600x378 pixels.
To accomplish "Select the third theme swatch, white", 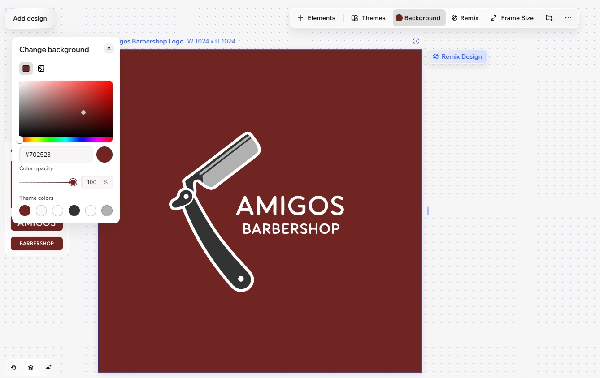I will pyautogui.click(x=58, y=210).
